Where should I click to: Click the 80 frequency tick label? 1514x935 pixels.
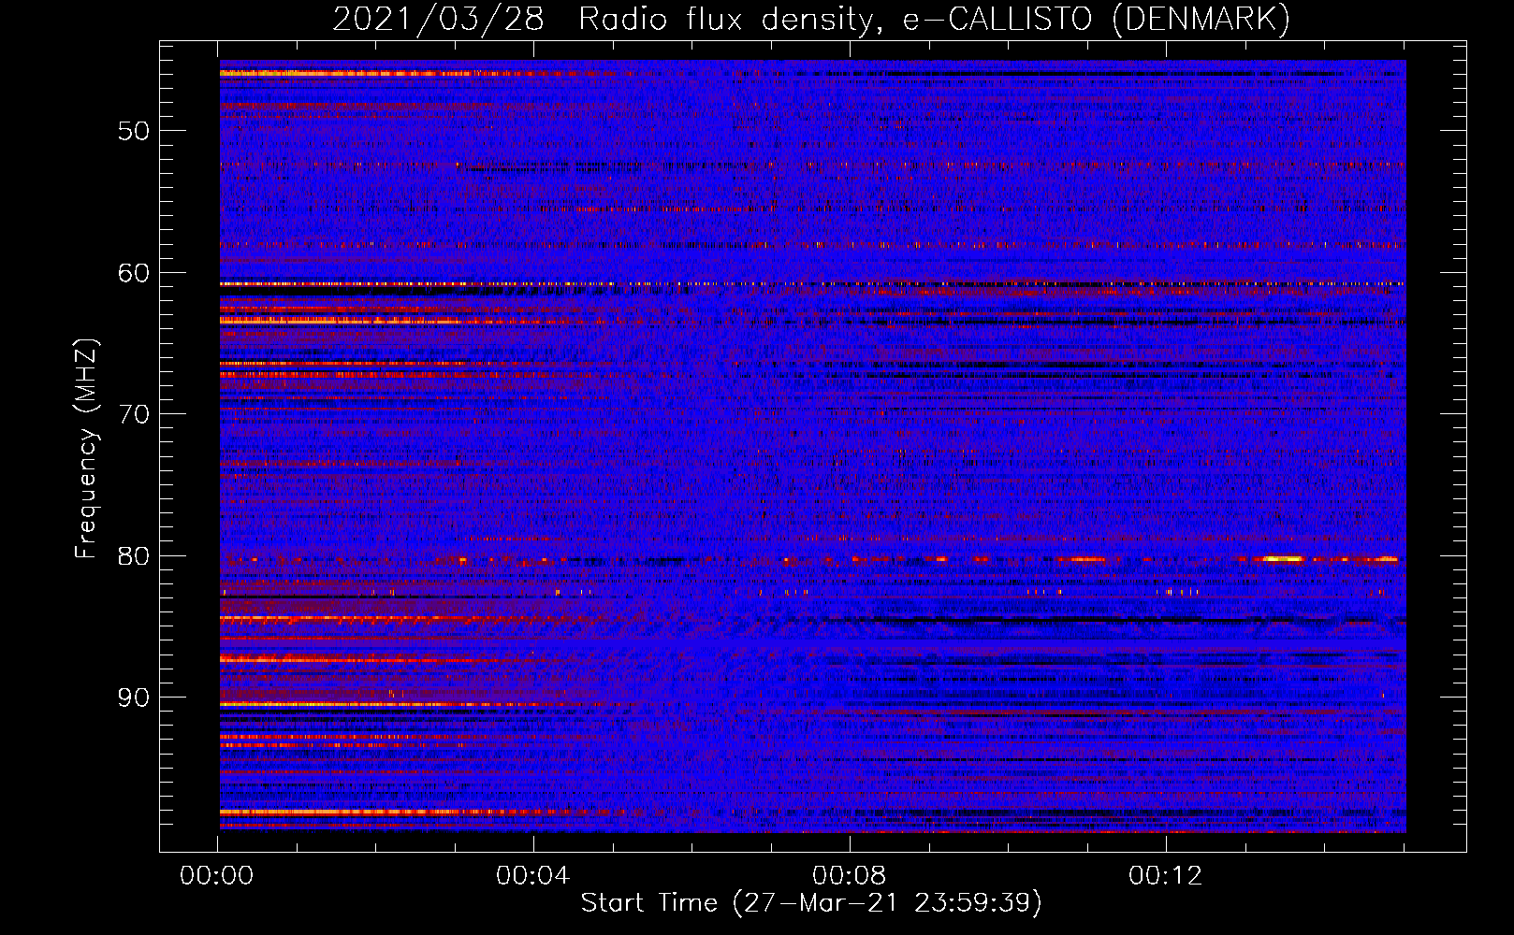pos(134,555)
